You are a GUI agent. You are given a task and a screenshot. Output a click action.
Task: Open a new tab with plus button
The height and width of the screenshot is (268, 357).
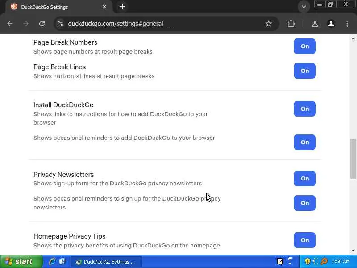coord(122,7)
